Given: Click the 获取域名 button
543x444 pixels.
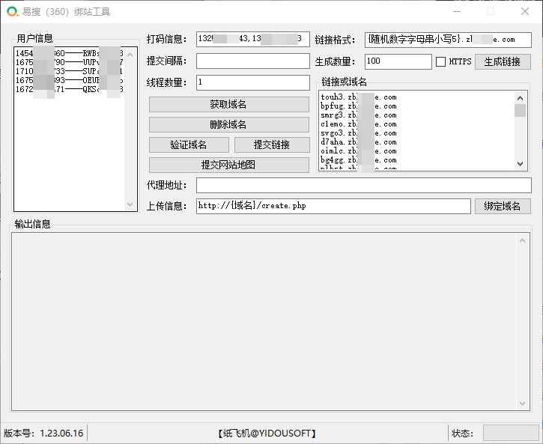Looking at the screenshot, I should click(229, 104).
